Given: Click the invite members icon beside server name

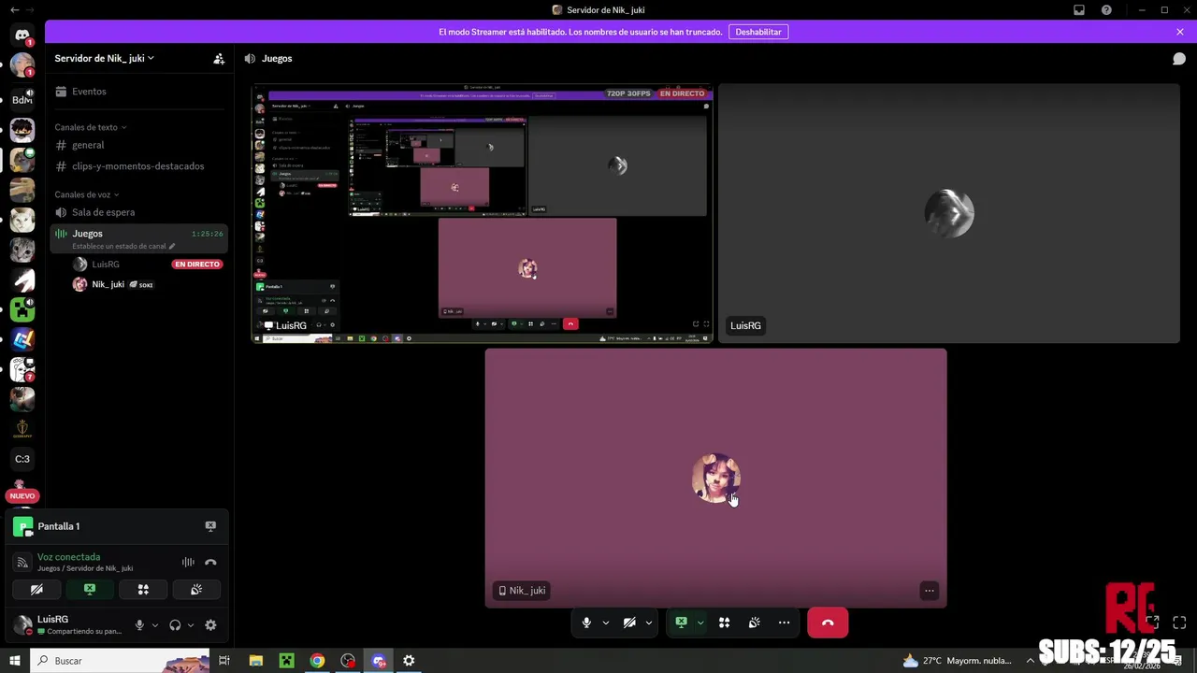Looking at the screenshot, I should pos(219,58).
